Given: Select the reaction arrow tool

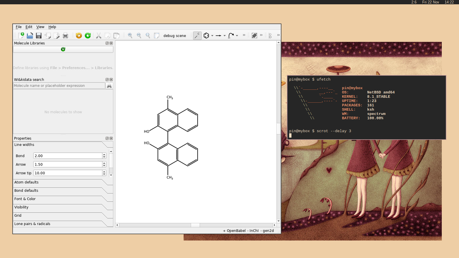Looking at the screenshot, I should 218,35.
